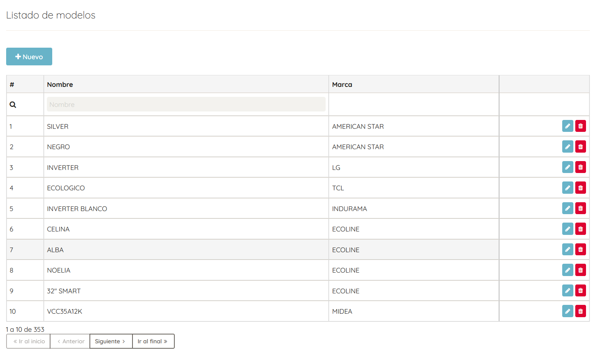596x351 pixels.
Task: Click the Ir al inicio button
Action: 28,341
